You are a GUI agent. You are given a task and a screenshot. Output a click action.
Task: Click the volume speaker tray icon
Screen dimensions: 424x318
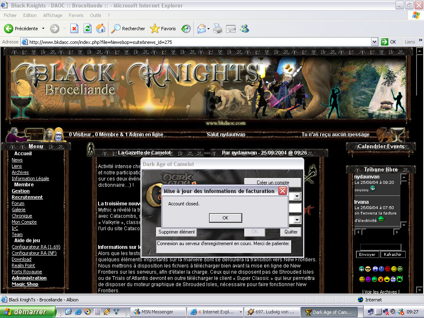coord(393,312)
